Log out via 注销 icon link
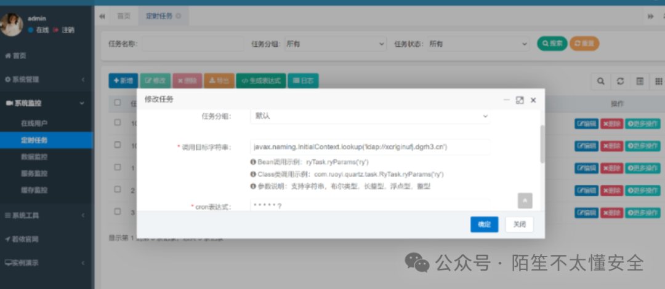The image size is (665, 289). click(63, 30)
